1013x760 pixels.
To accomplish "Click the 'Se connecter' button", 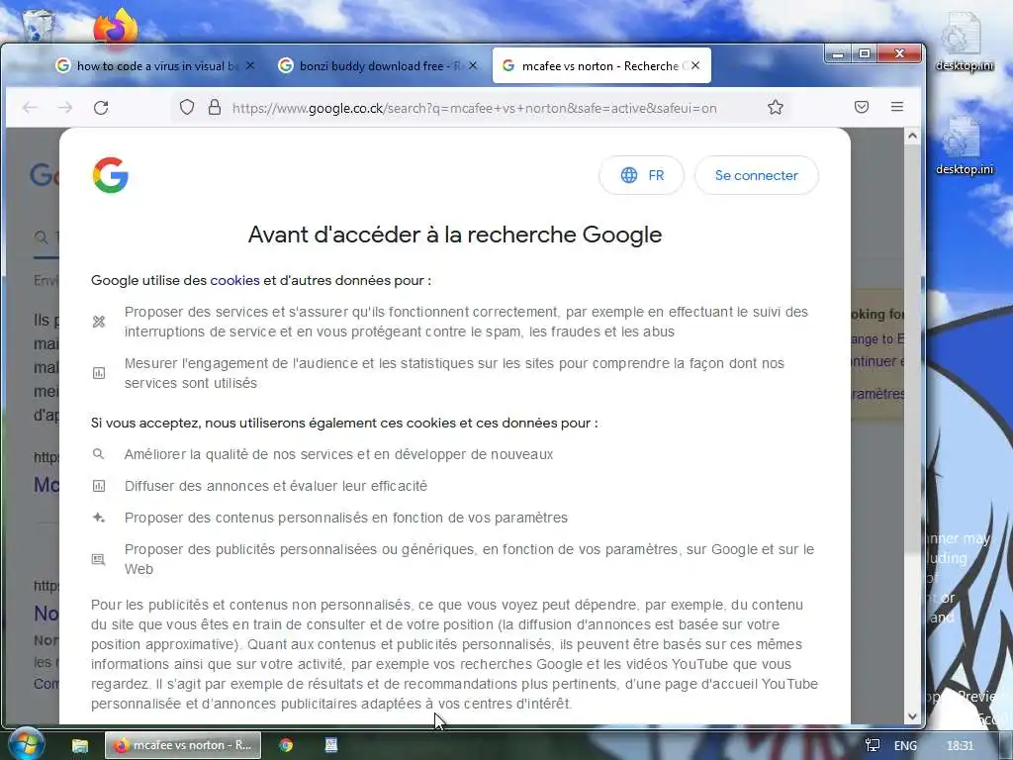I will point(757,175).
